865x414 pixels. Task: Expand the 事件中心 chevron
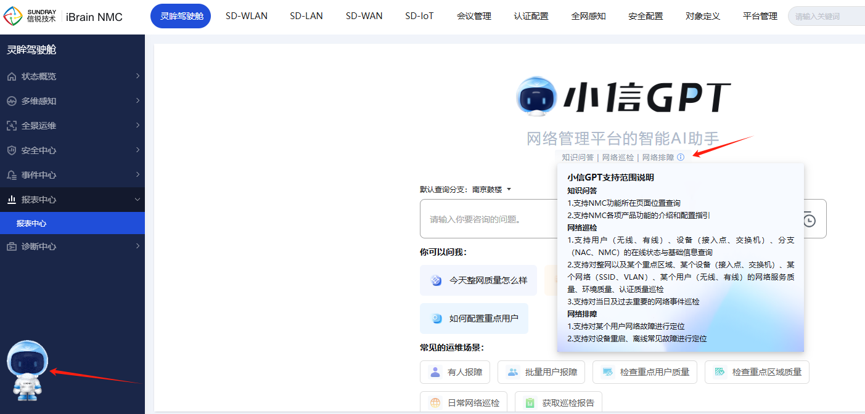(137, 174)
